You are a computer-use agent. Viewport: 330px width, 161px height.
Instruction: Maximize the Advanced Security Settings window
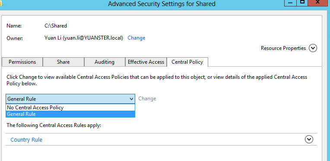[x=302, y=3]
